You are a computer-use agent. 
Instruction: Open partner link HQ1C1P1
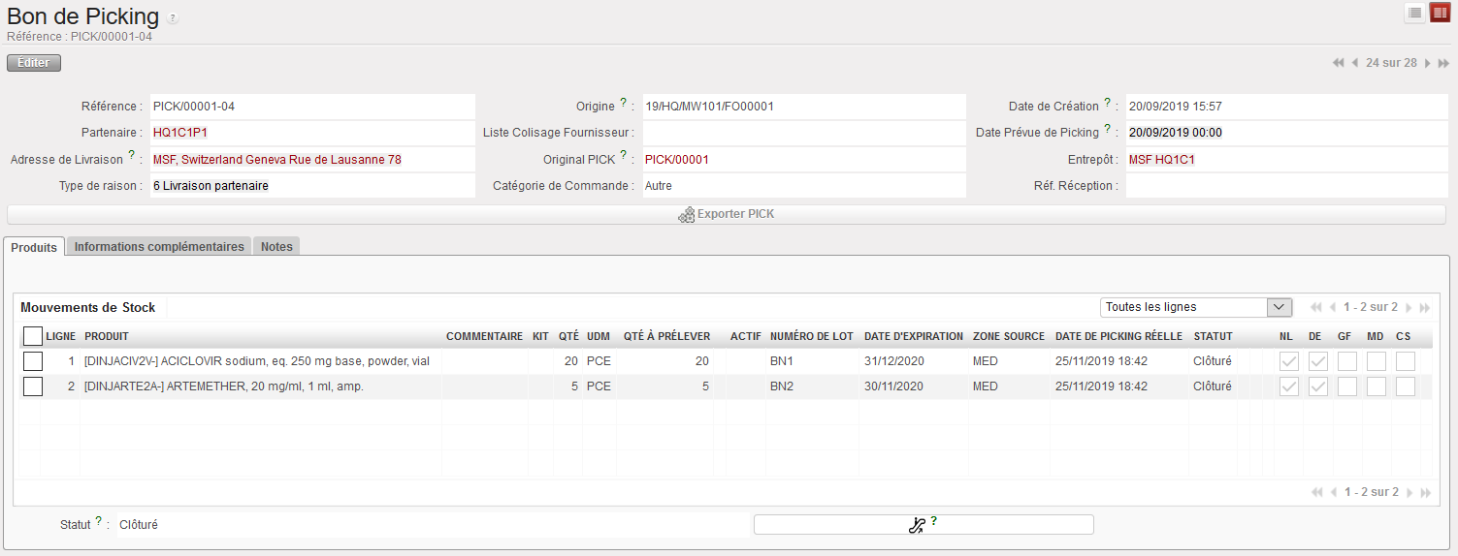point(179,133)
